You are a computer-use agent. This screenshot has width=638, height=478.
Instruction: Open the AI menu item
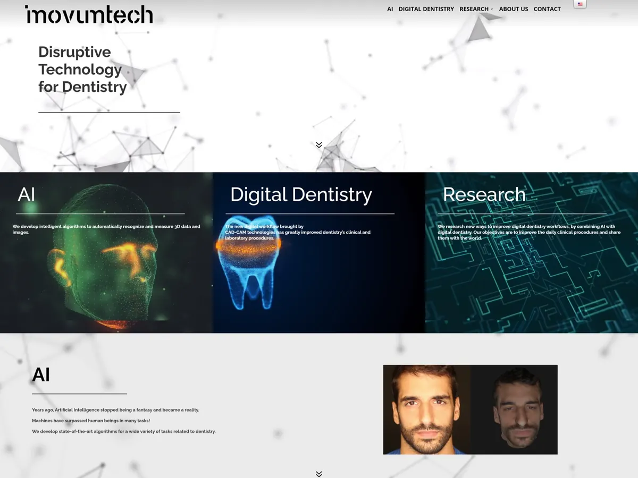[390, 9]
